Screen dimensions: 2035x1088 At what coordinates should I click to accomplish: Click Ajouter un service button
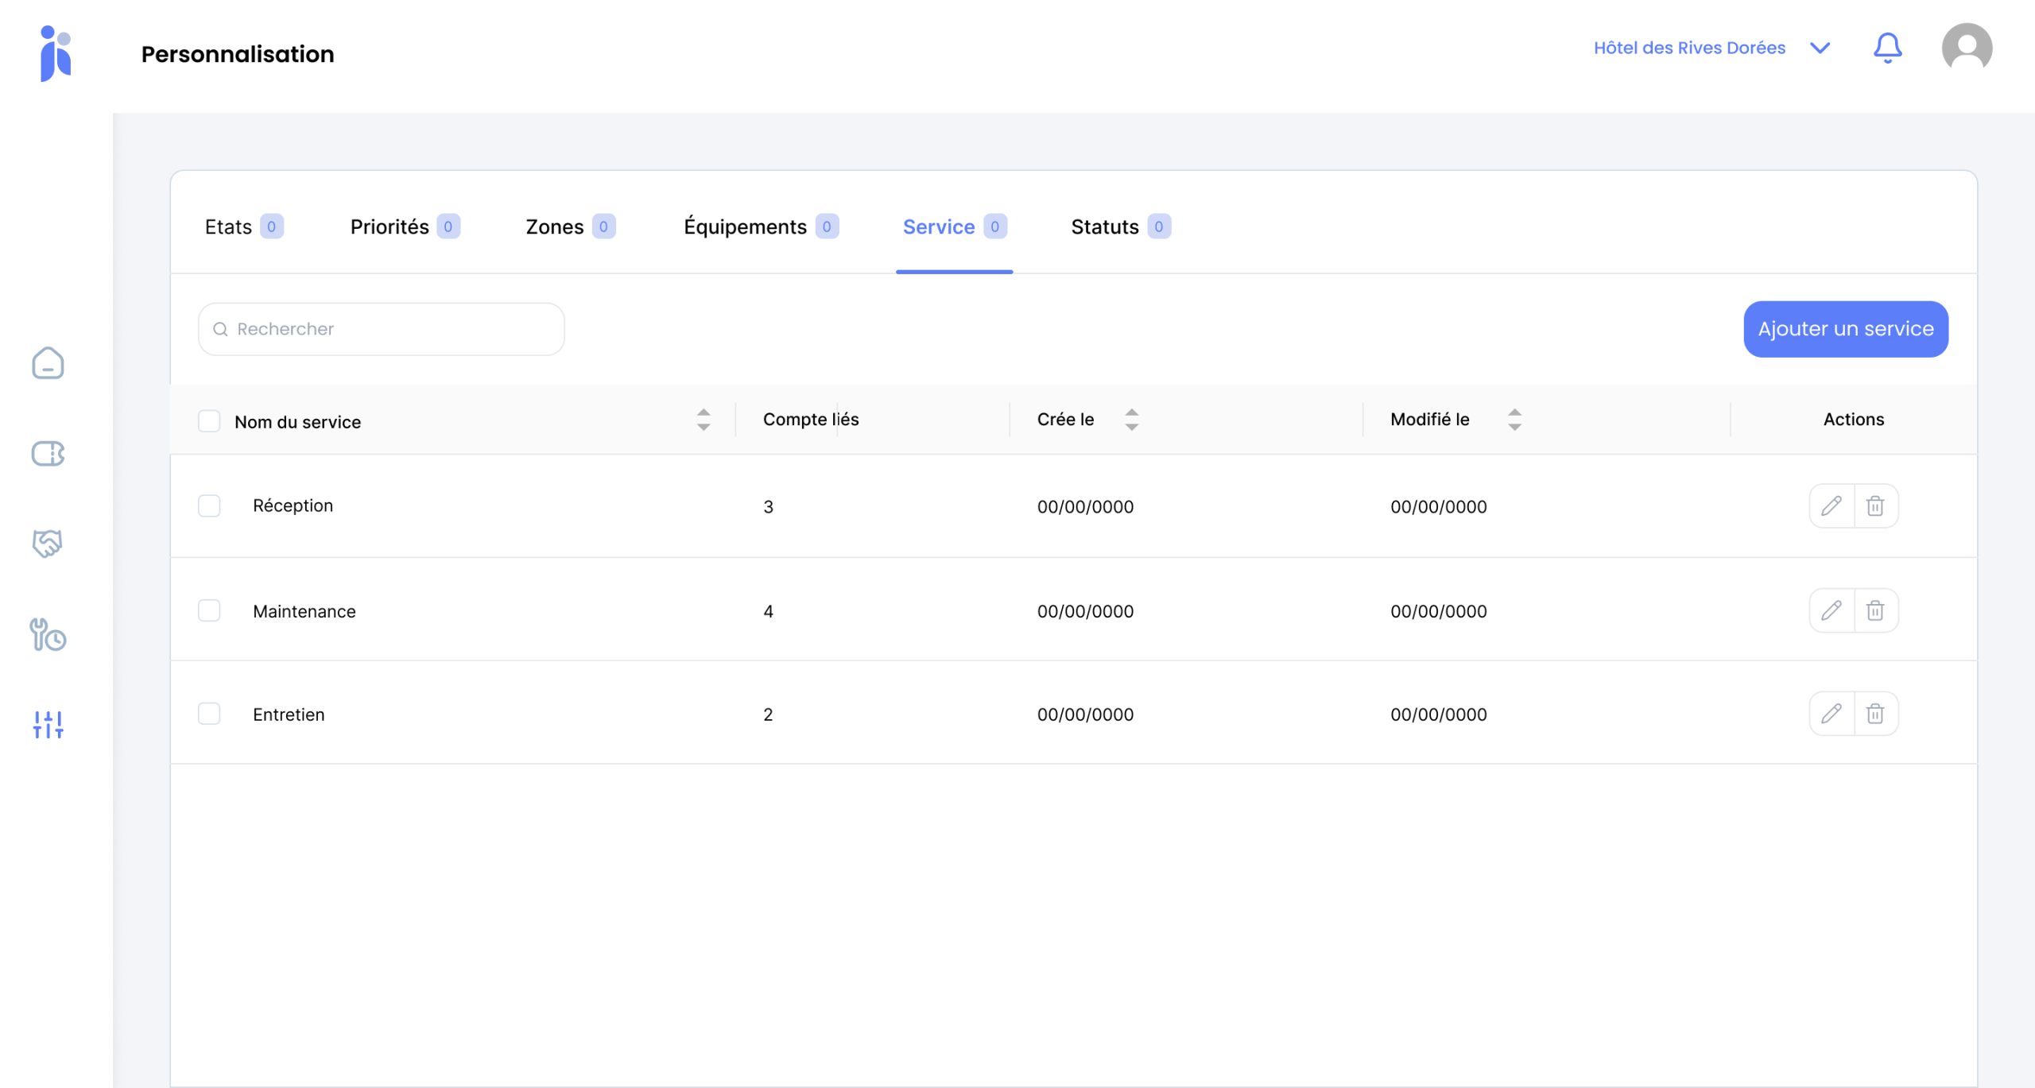1845,329
